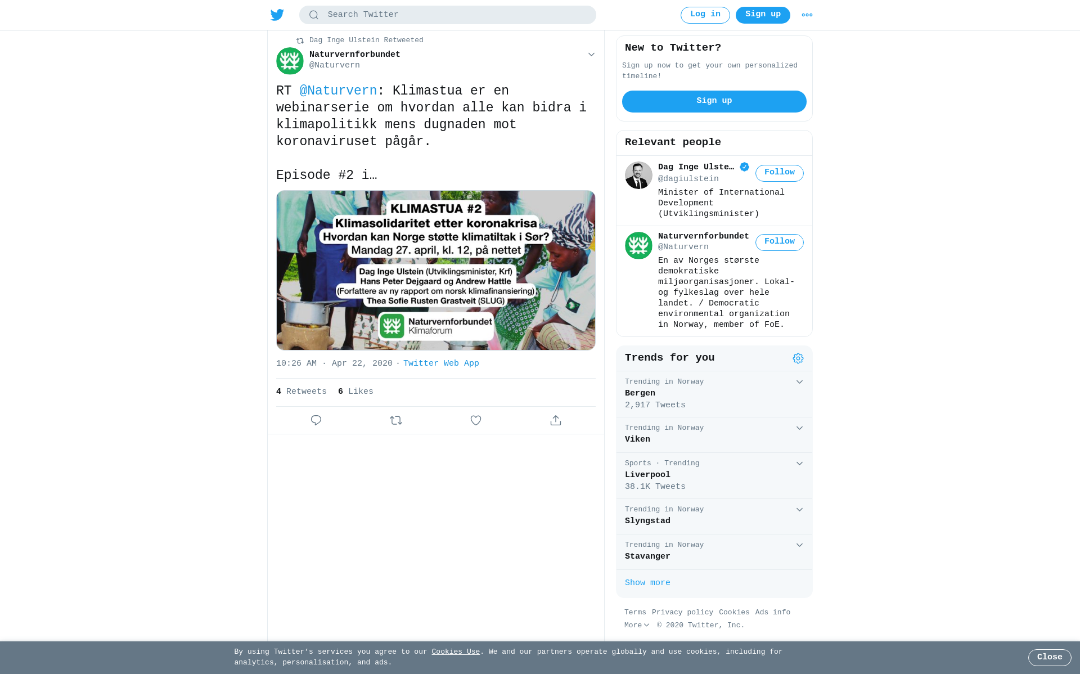Expand options for the Liverpool trend
This screenshot has height=674, width=1080.
[x=799, y=464]
